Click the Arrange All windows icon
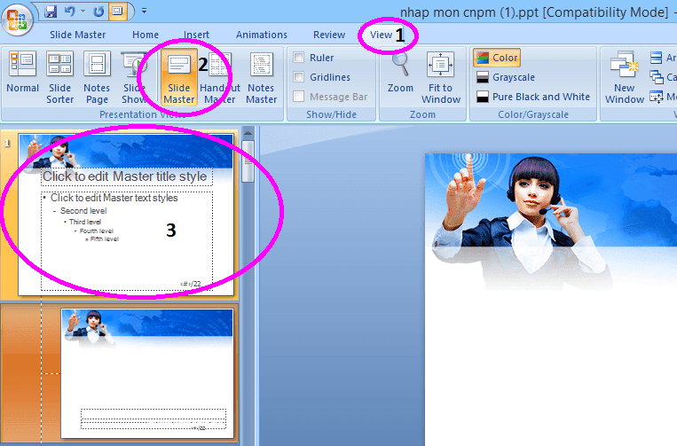677x446 pixels. tap(657, 58)
